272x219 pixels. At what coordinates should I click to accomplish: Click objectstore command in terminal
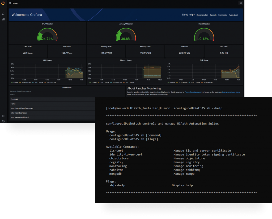(119, 158)
